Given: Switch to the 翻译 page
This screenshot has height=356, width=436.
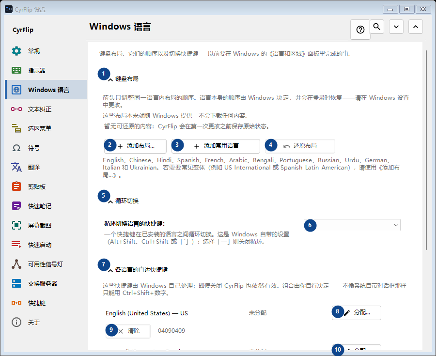Looking at the screenshot, I should [46, 167].
